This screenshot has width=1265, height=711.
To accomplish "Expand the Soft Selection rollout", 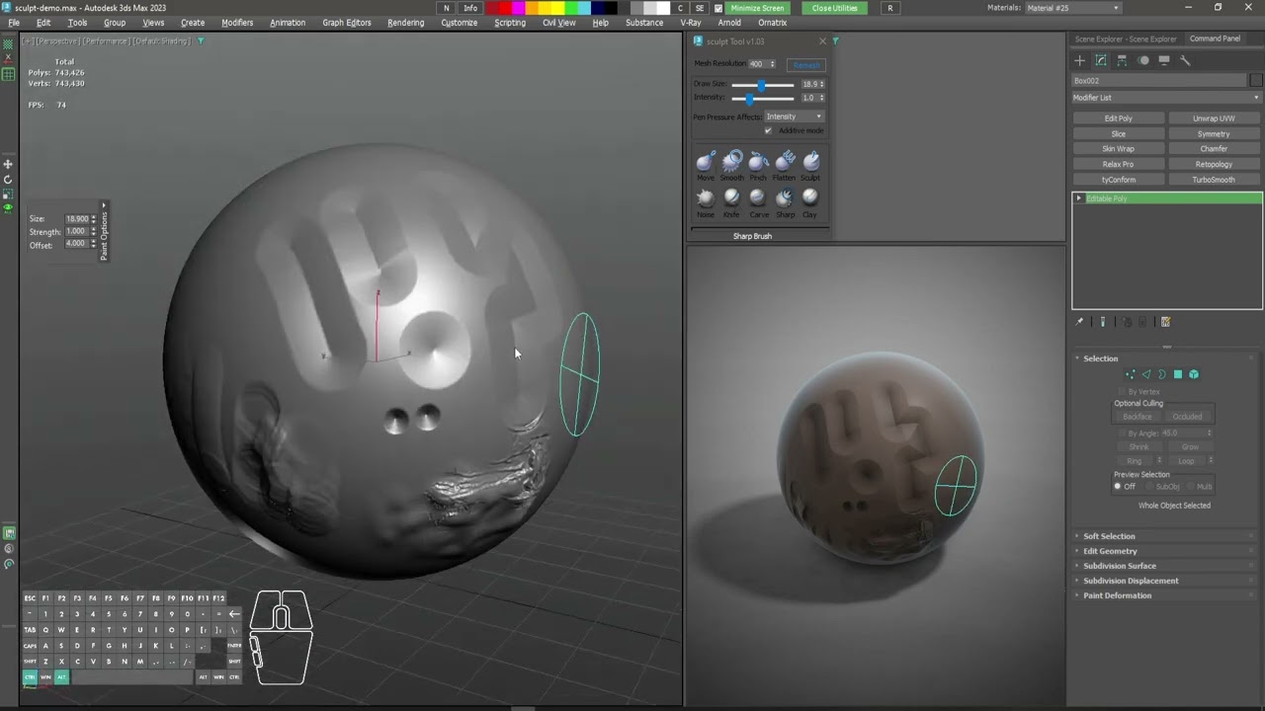I will tap(1109, 535).
